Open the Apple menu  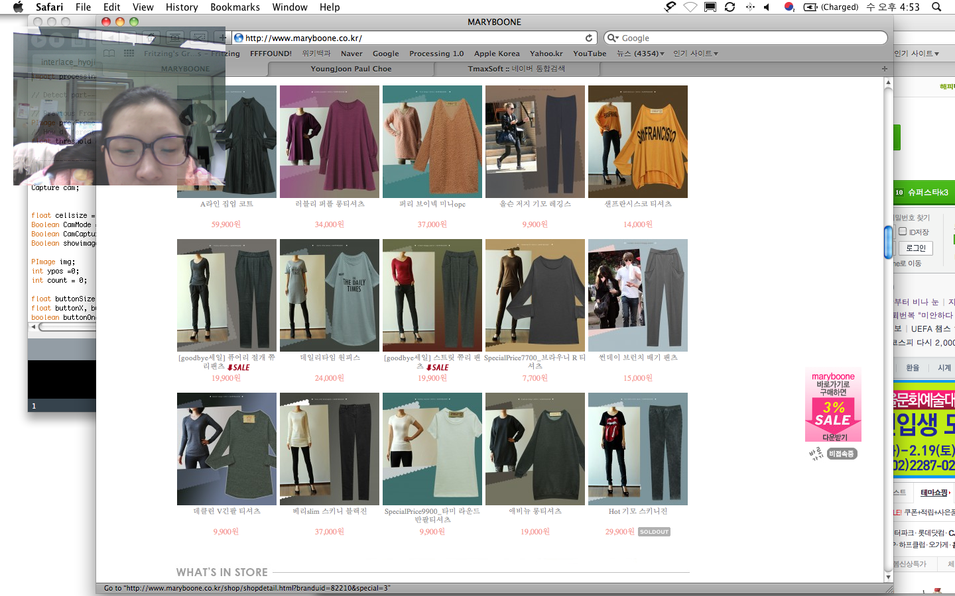(18, 7)
